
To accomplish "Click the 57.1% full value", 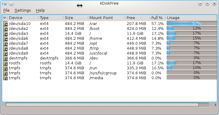I will (158, 24).
